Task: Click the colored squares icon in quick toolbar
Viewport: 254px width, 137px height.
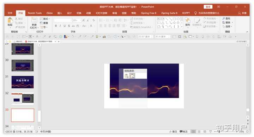Action: [66, 37]
